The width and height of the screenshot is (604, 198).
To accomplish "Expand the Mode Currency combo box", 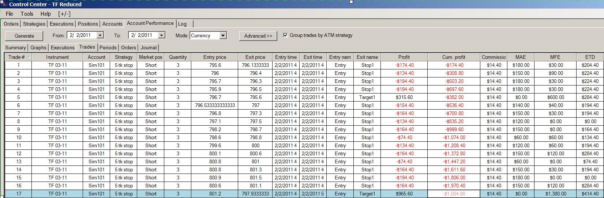I will [223, 35].
